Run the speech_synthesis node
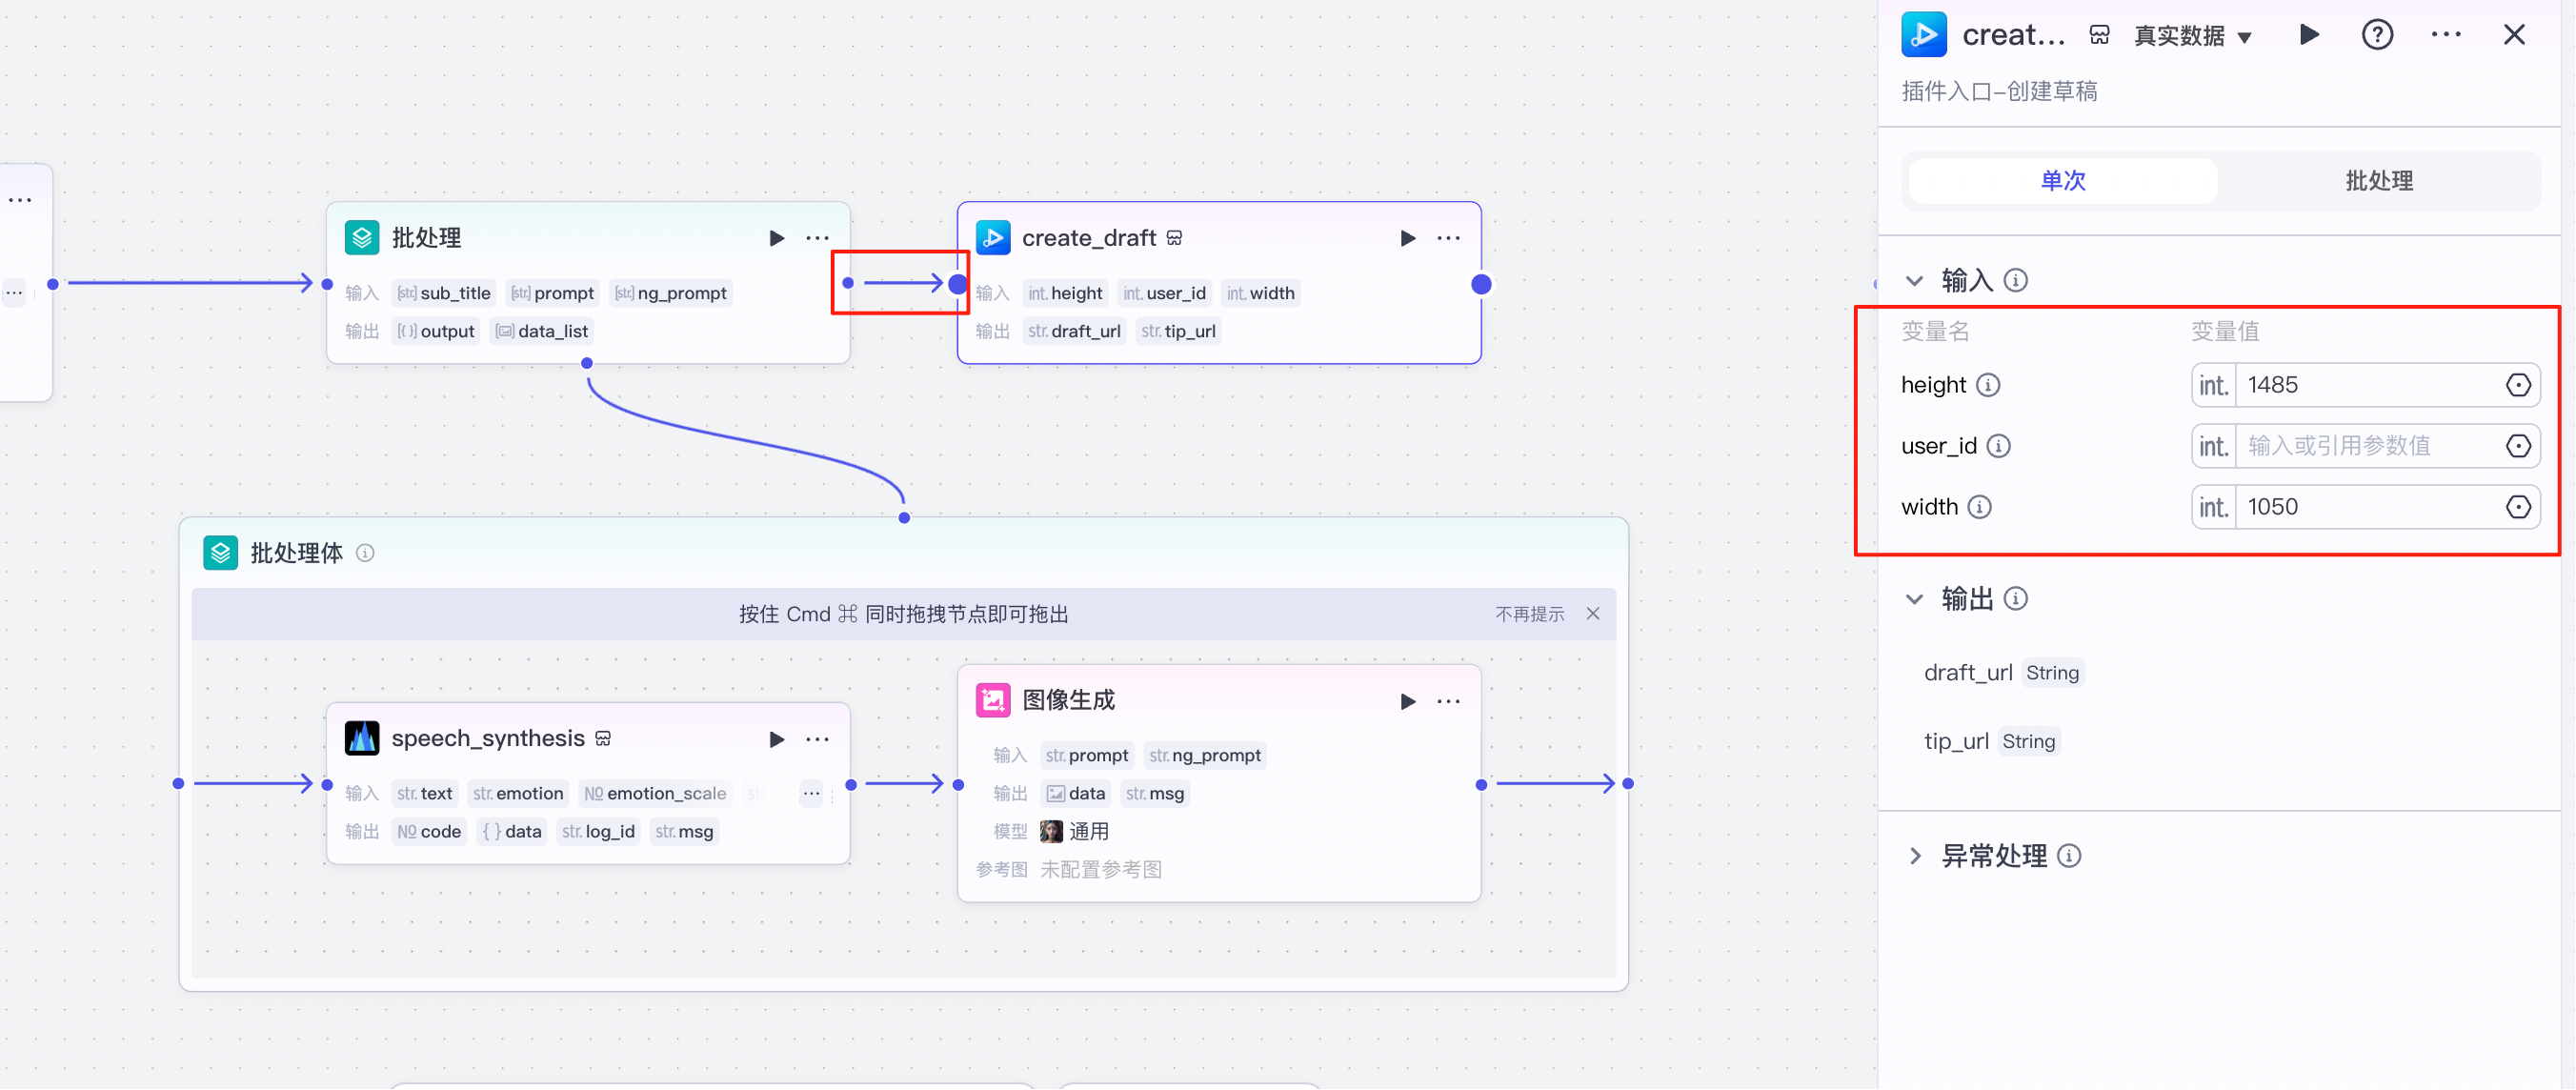Screen dimensions: 2576x1090 pos(778,739)
